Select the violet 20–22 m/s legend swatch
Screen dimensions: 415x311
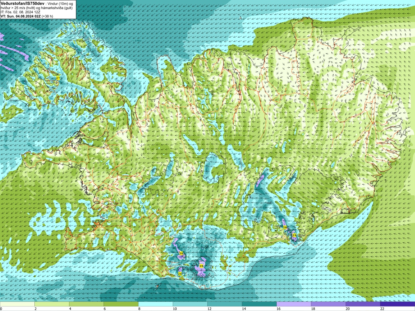[363, 304]
